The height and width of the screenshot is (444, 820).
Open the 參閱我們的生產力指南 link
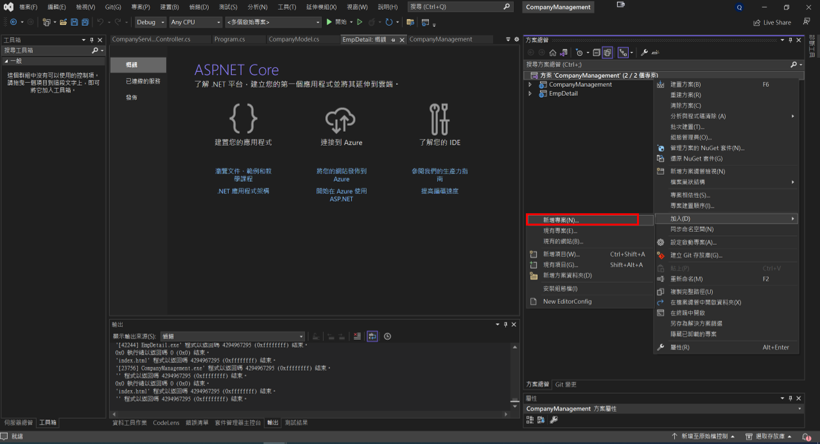(x=440, y=175)
